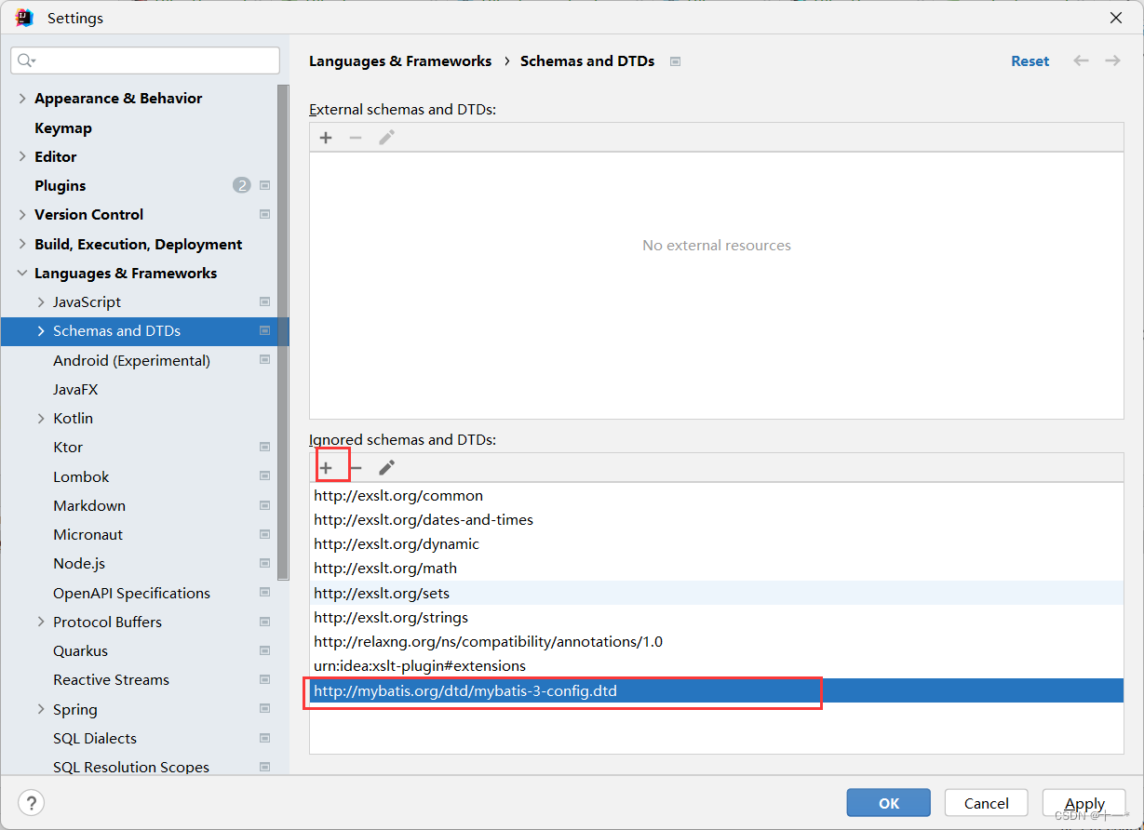Open help via the question mark icon

31,802
